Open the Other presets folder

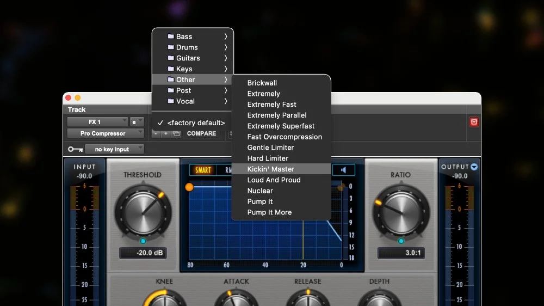coord(193,79)
